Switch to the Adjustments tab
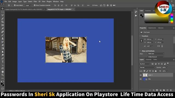This screenshot has width=175, height=98. click(152, 28)
